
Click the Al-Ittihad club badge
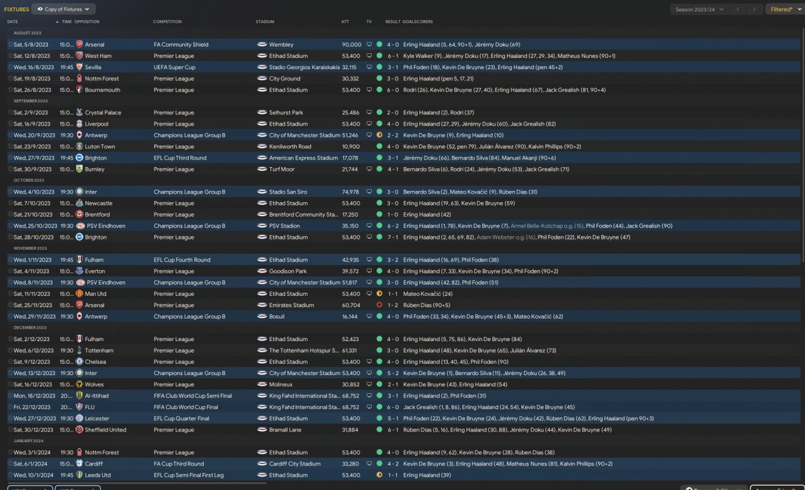(x=79, y=396)
